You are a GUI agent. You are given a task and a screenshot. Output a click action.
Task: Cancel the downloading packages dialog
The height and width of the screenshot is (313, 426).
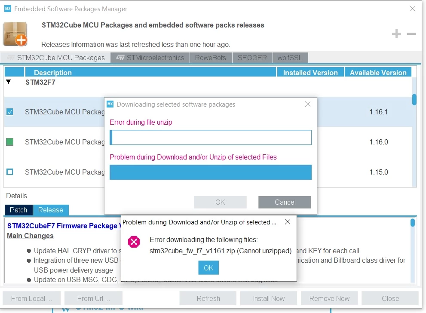pos(285,202)
